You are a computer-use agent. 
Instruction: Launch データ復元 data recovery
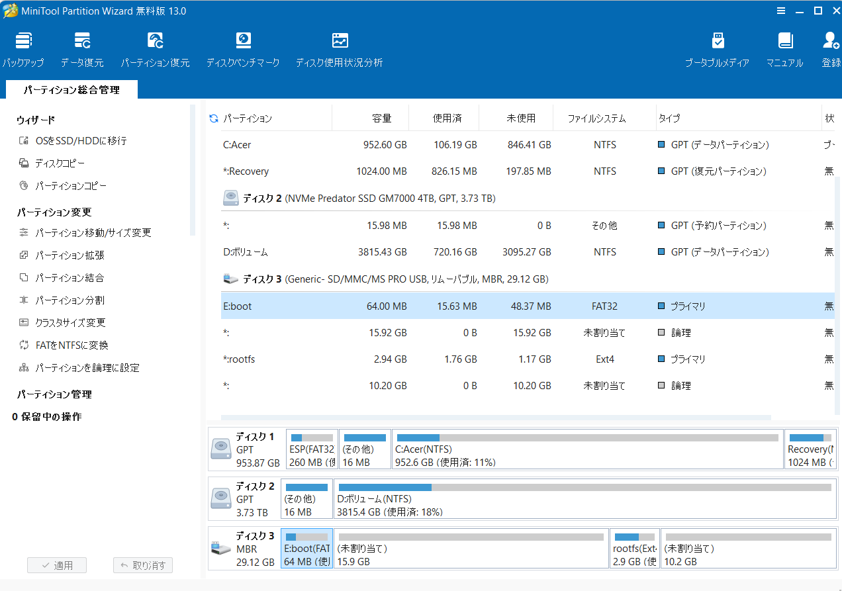(82, 50)
